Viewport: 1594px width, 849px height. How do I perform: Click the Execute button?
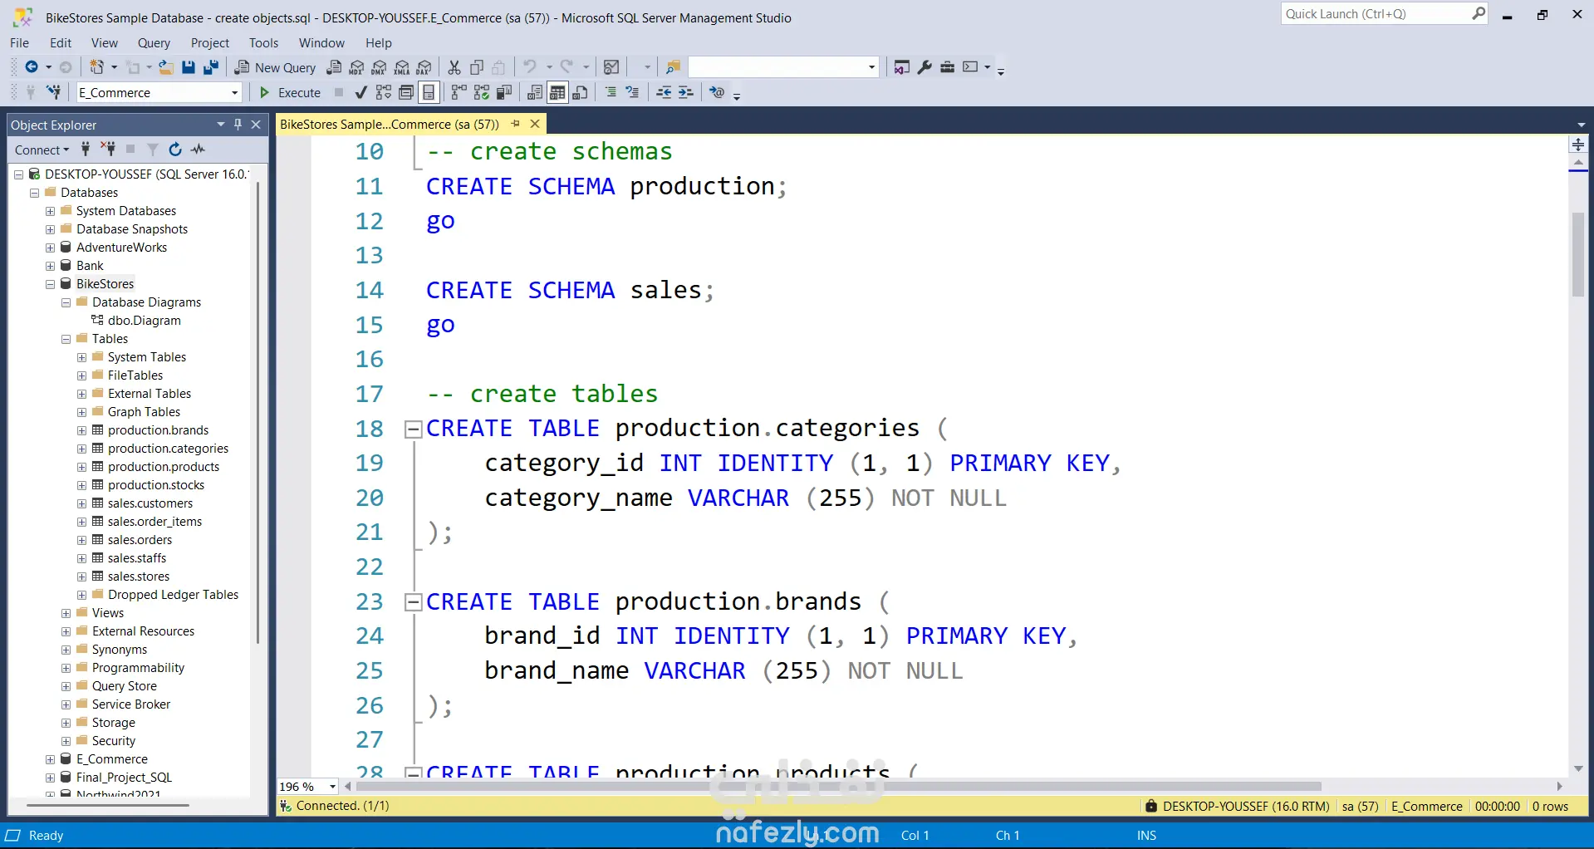point(290,92)
